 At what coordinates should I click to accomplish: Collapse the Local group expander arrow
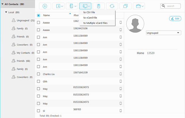(x=6, y=12)
